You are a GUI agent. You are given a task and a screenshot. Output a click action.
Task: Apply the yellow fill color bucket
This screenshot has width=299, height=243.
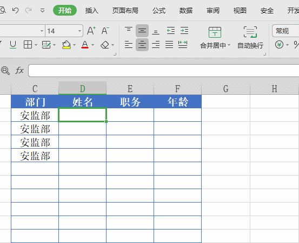coord(67,45)
